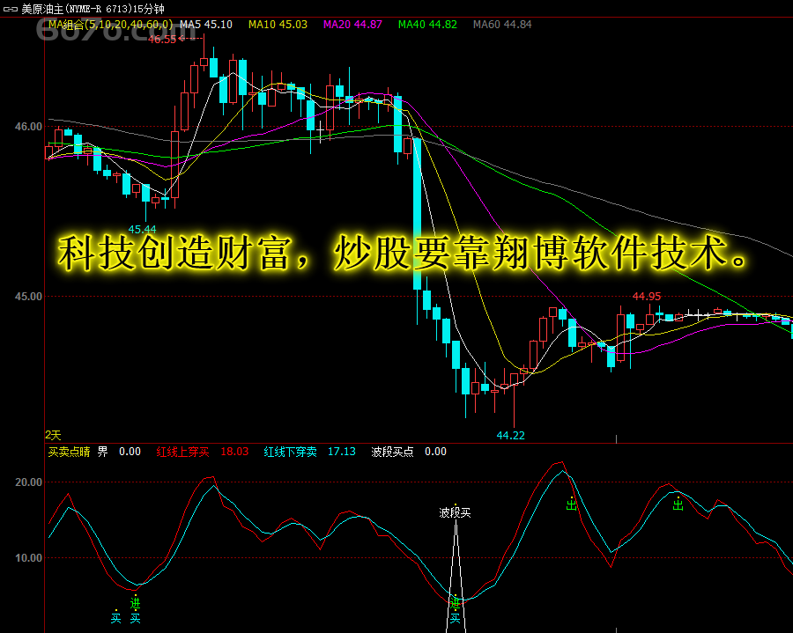Click the 45.00 price axis label
The width and height of the screenshot is (793, 633).
(x=28, y=296)
